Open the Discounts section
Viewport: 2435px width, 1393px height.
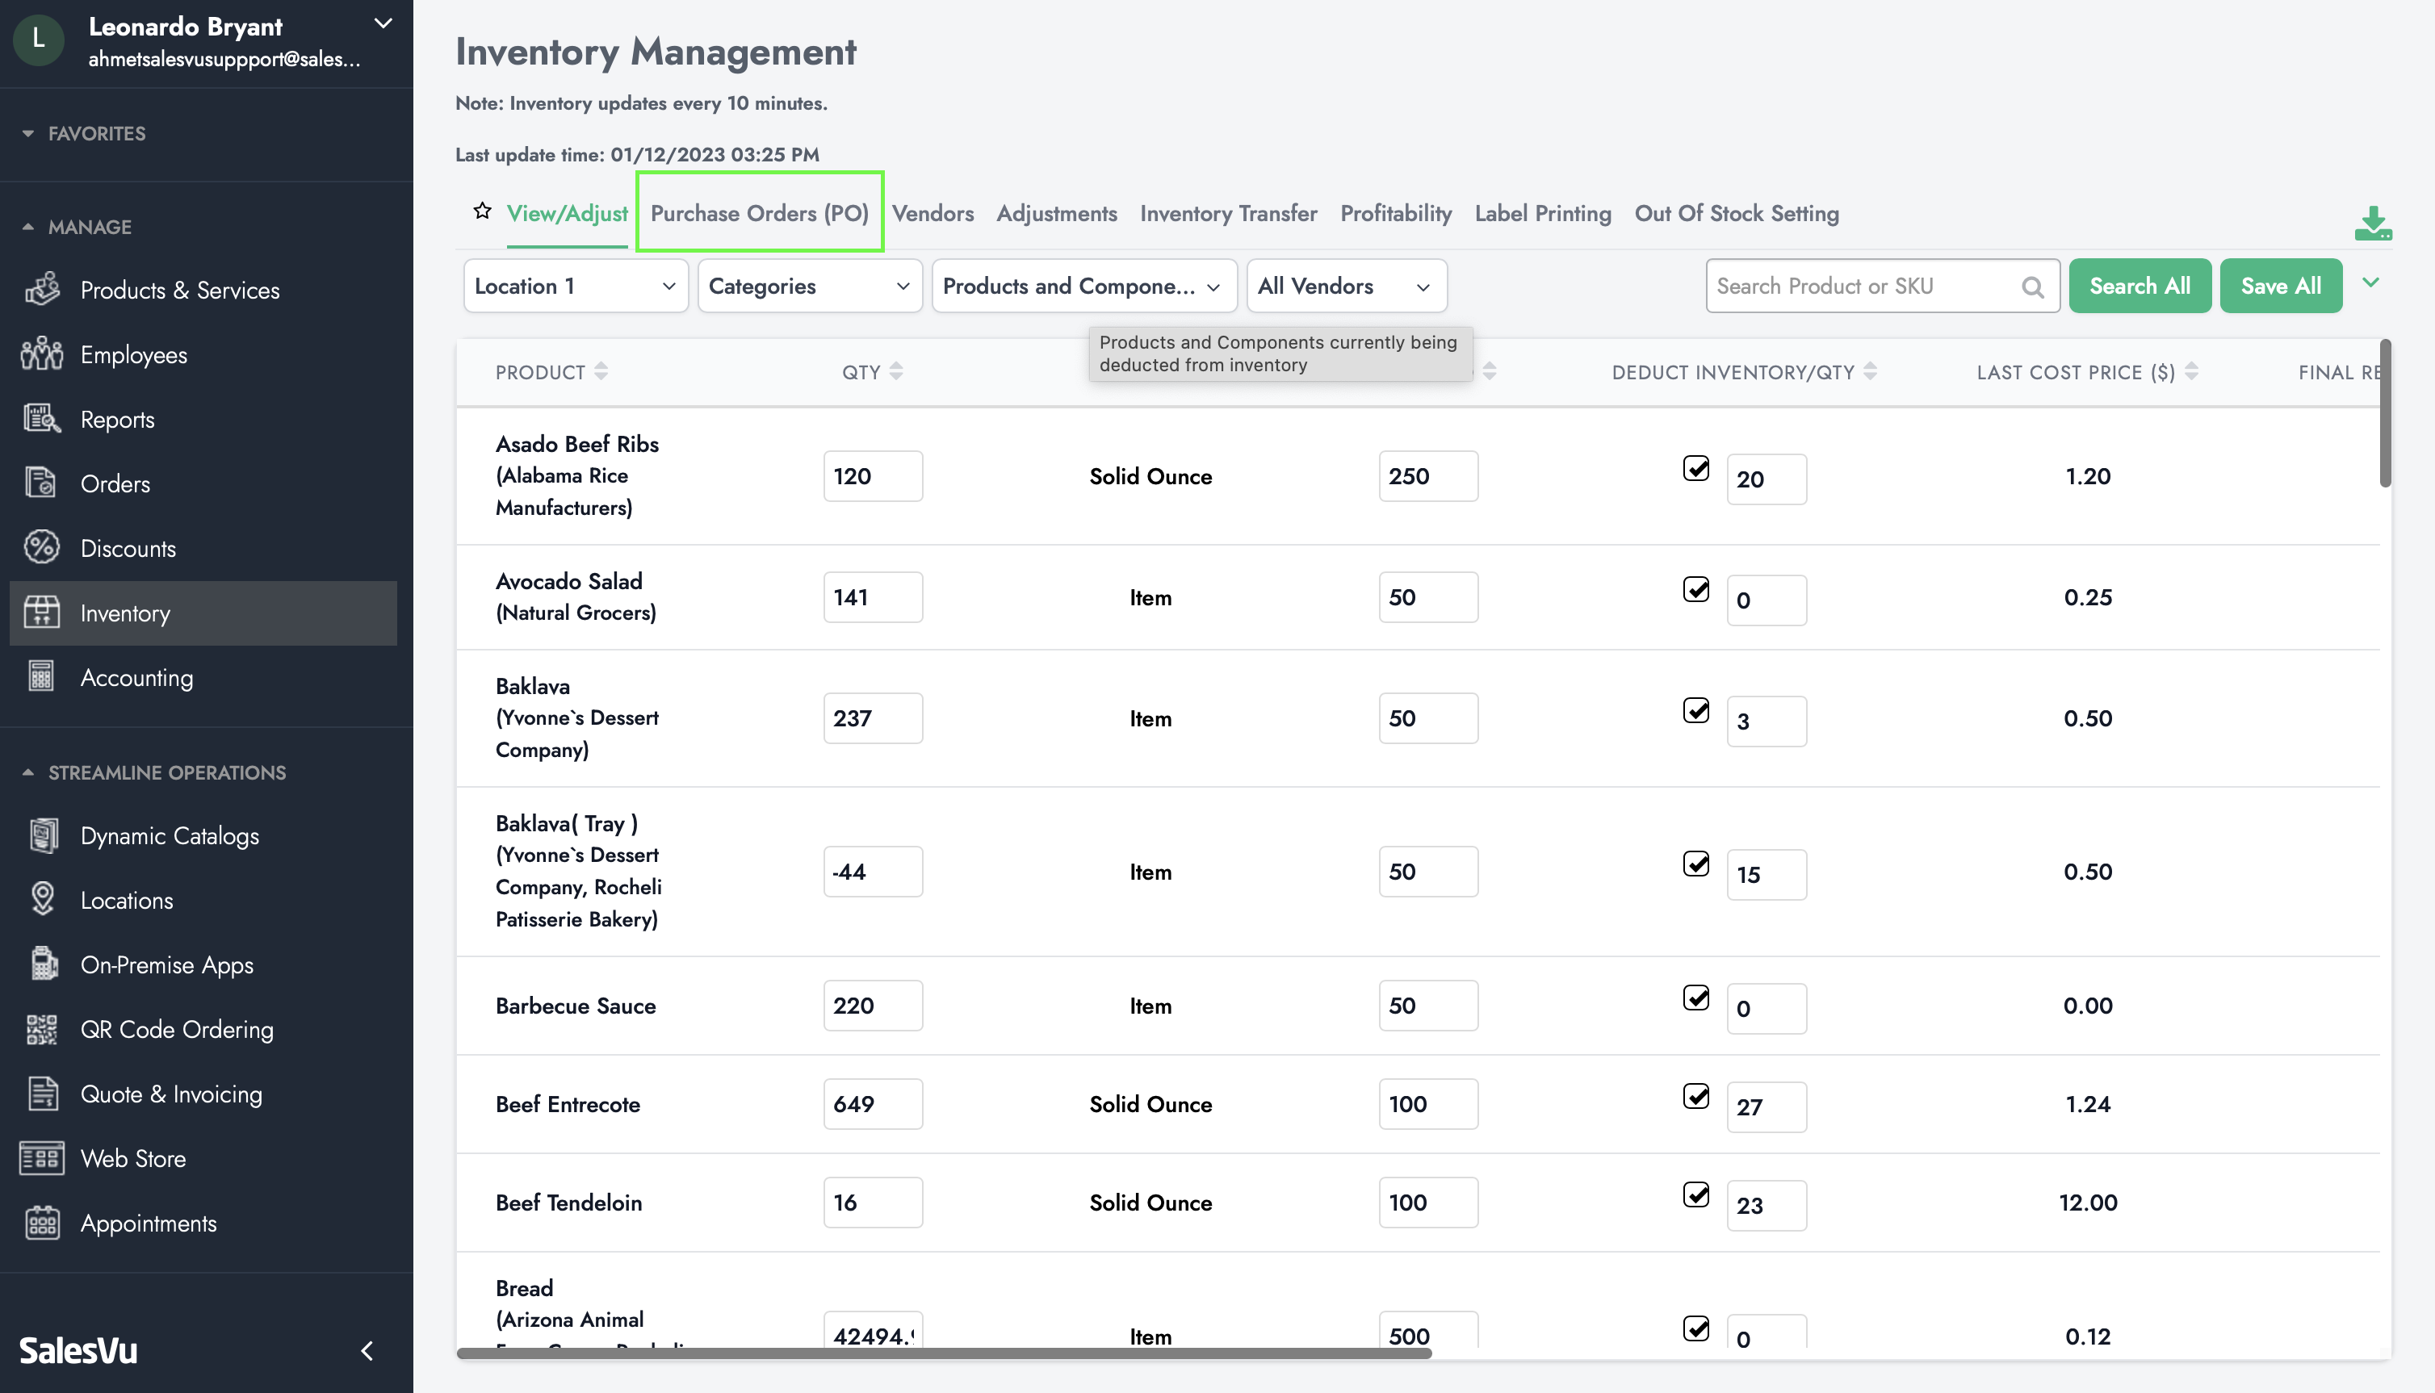[x=128, y=548]
